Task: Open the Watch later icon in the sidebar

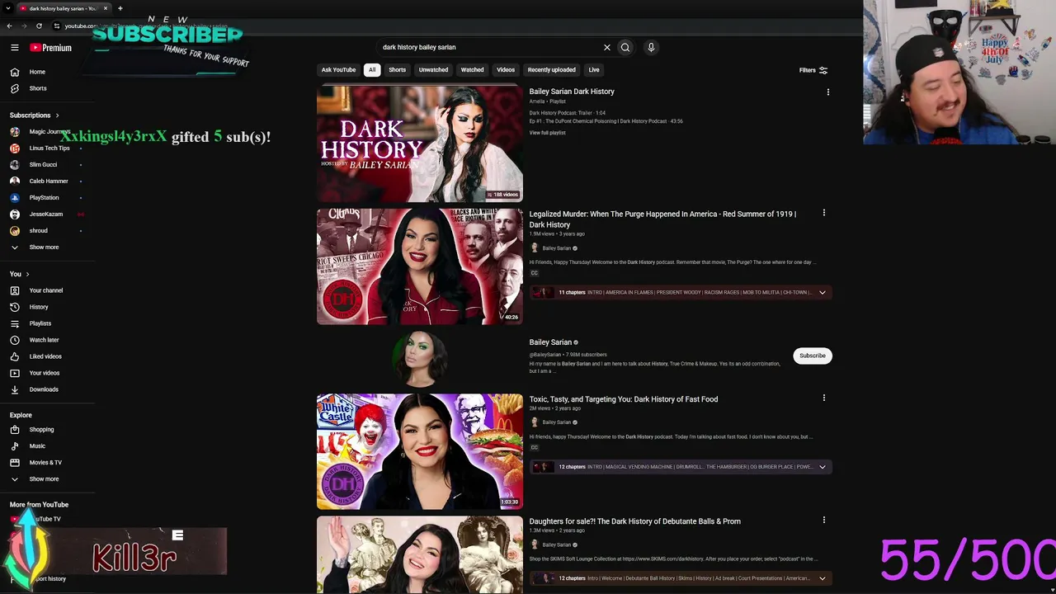Action: (x=15, y=340)
